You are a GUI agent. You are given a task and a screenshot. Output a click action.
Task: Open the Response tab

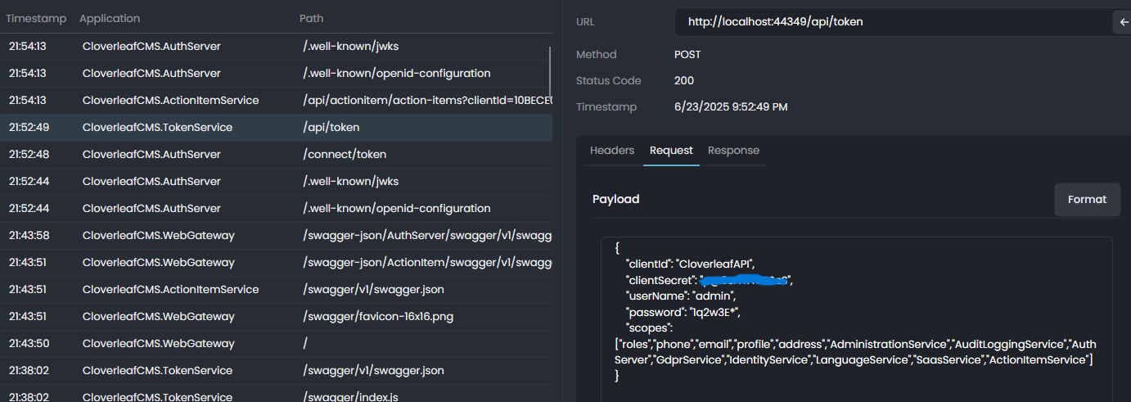point(733,151)
